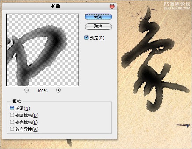Choose the 各向异性(A) mode
The width and height of the screenshot is (192, 149).
click(12, 129)
